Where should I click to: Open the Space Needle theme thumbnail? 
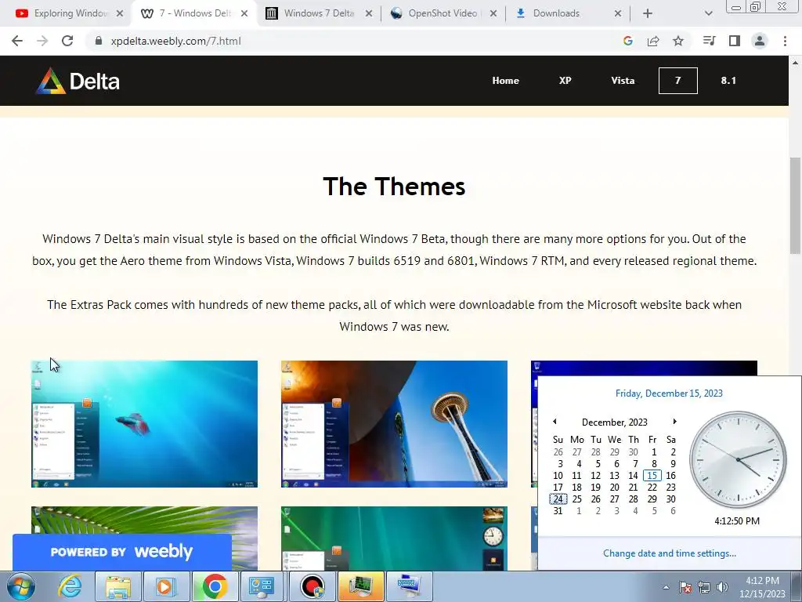pyautogui.click(x=394, y=424)
